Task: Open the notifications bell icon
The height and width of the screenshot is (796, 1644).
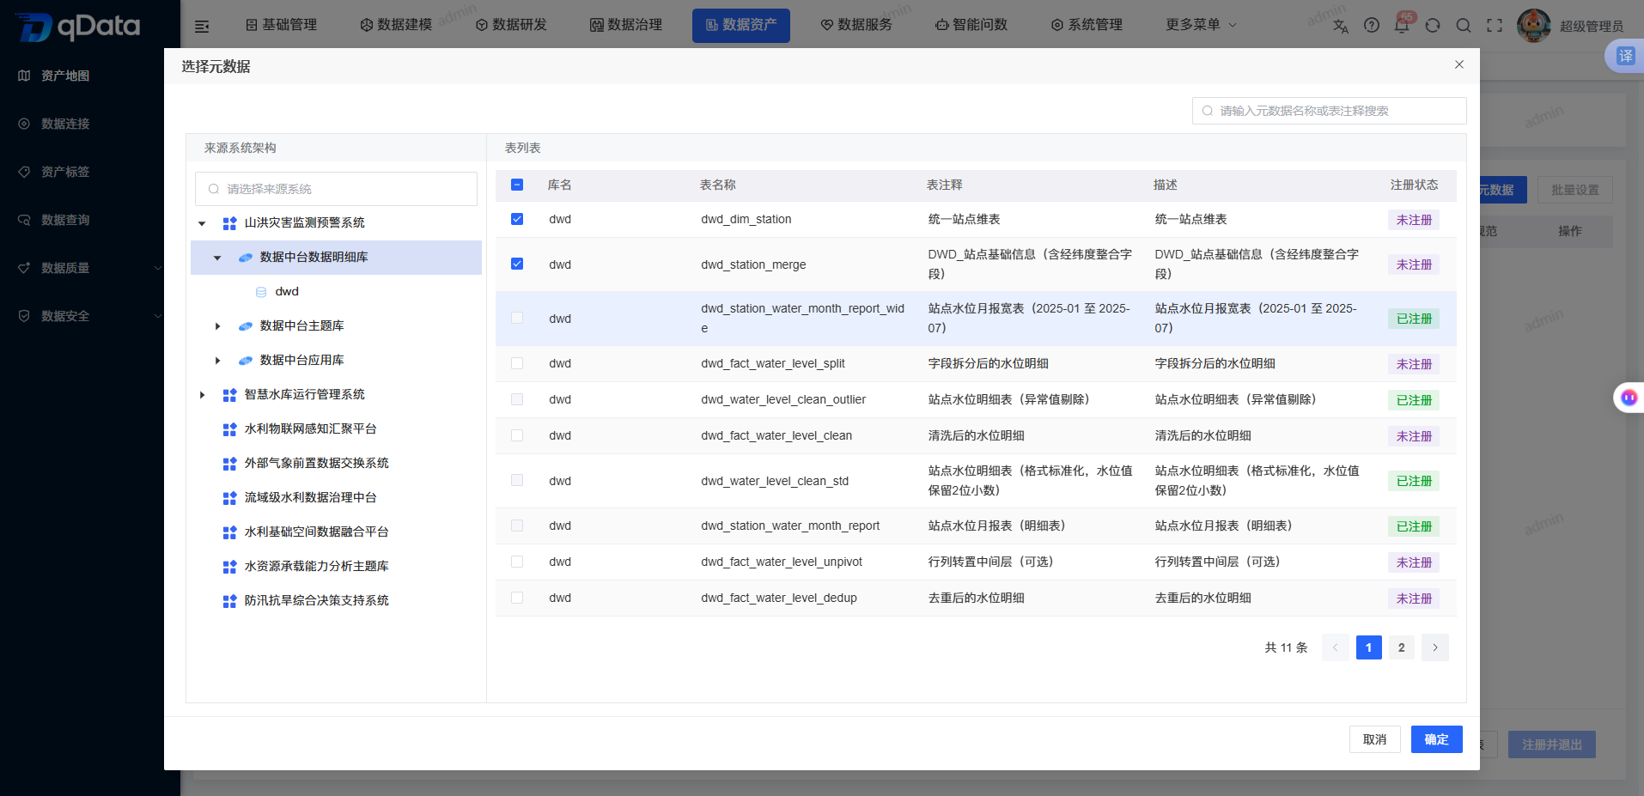Action: 1402,26
